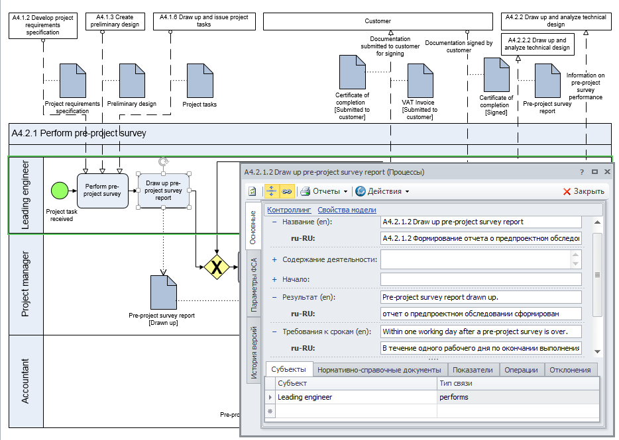Open the Контроллинг link

pyautogui.click(x=289, y=210)
